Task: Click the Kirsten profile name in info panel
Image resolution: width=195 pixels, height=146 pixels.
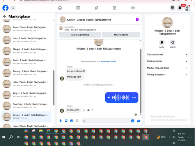Action: point(167,32)
